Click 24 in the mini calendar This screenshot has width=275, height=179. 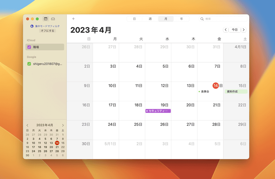tap(33, 151)
